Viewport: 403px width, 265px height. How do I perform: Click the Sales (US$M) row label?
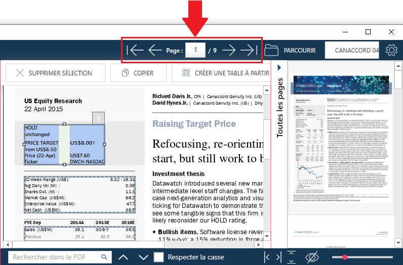38,230
